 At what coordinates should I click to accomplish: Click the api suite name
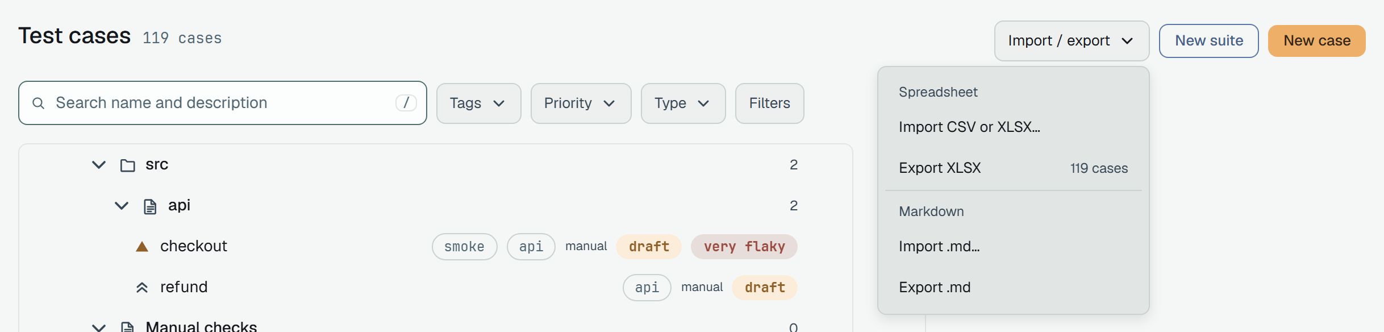point(180,205)
